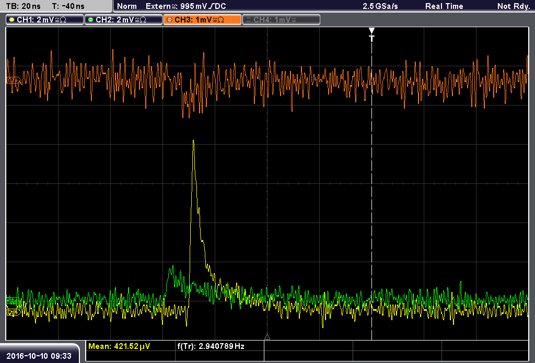
Task: Select the CH2: 2mV channel tab
Action: click(123, 20)
